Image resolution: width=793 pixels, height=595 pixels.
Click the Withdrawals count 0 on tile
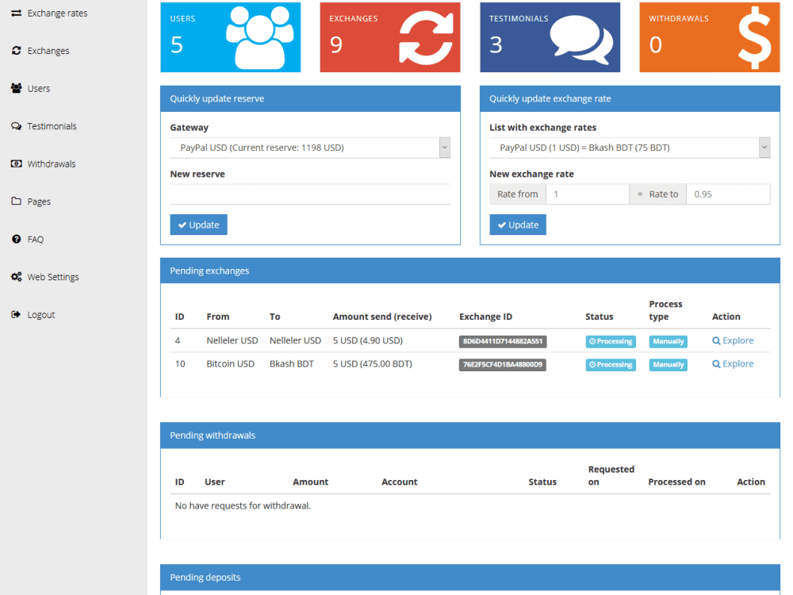(x=656, y=44)
